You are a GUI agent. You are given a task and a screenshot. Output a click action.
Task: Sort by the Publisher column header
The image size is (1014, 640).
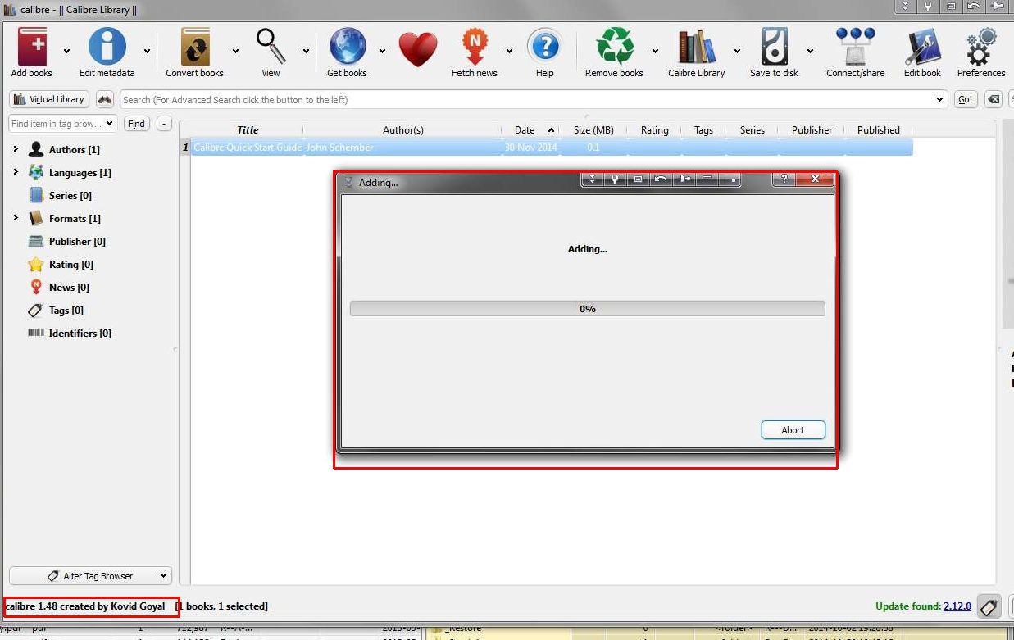point(812,129)
